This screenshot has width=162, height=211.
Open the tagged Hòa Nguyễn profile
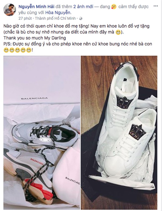click(x=58, y=12)
